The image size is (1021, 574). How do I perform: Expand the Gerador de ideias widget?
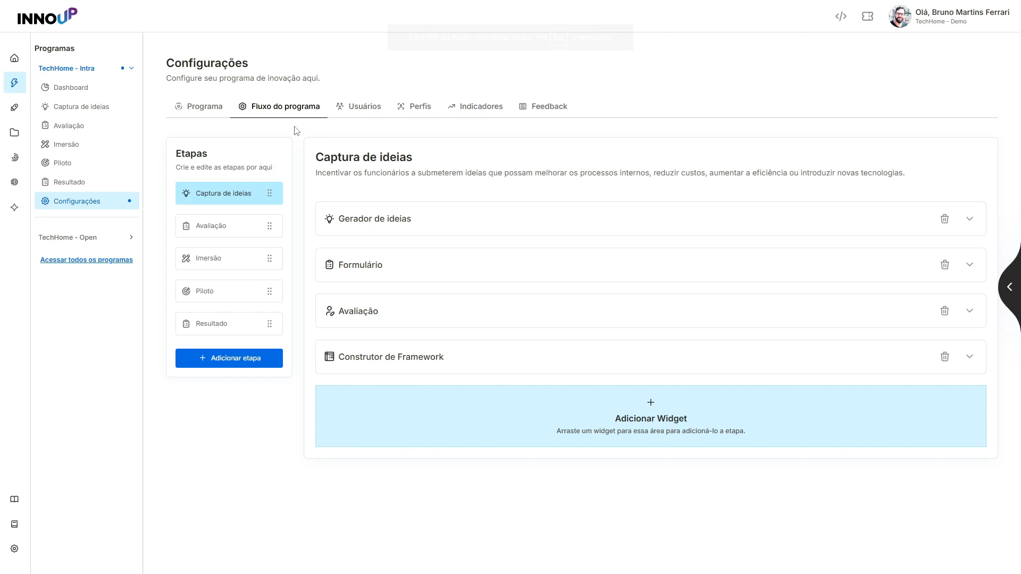point(969,218)
